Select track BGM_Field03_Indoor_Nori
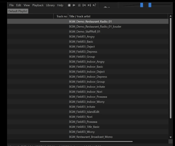This screenshot has height=146, width=175. (x=88, y=92)
